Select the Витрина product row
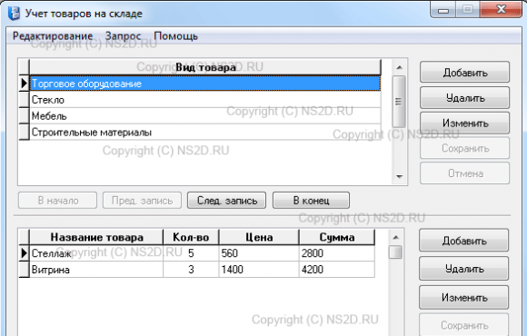Image resolution: width=527 pixels, height=336 pixels. click(202, 270)
